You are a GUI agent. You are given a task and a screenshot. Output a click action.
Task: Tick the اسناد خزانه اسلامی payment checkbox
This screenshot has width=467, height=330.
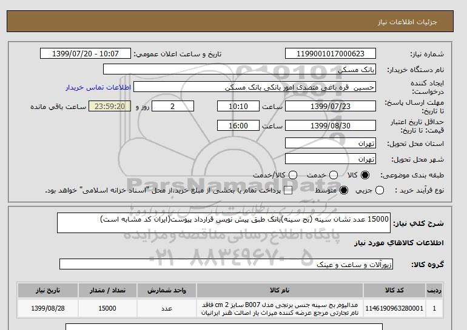tap(288, 191)
